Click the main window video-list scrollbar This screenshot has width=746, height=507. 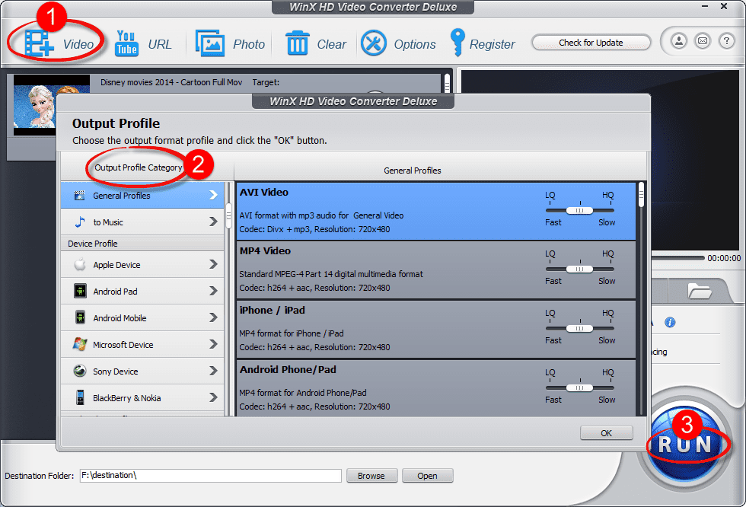448,83
